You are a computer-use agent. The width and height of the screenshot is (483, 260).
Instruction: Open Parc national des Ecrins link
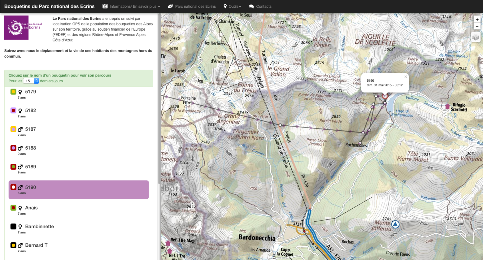coord(192,6)
